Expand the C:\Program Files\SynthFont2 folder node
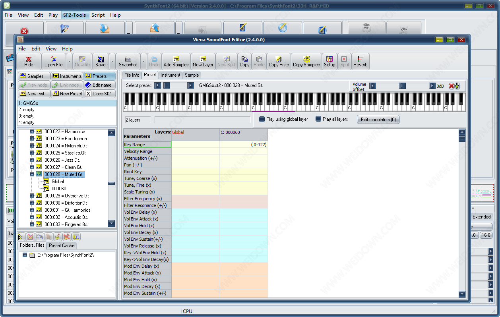Viewport: 500px width, 317px height. (x=25, y=255)
